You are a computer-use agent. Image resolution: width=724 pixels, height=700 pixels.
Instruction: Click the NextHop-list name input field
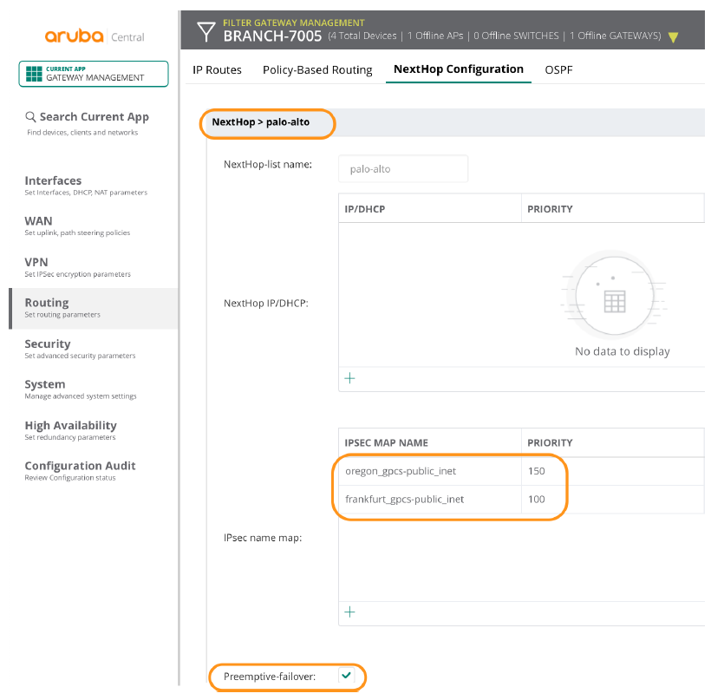[403, 169]
